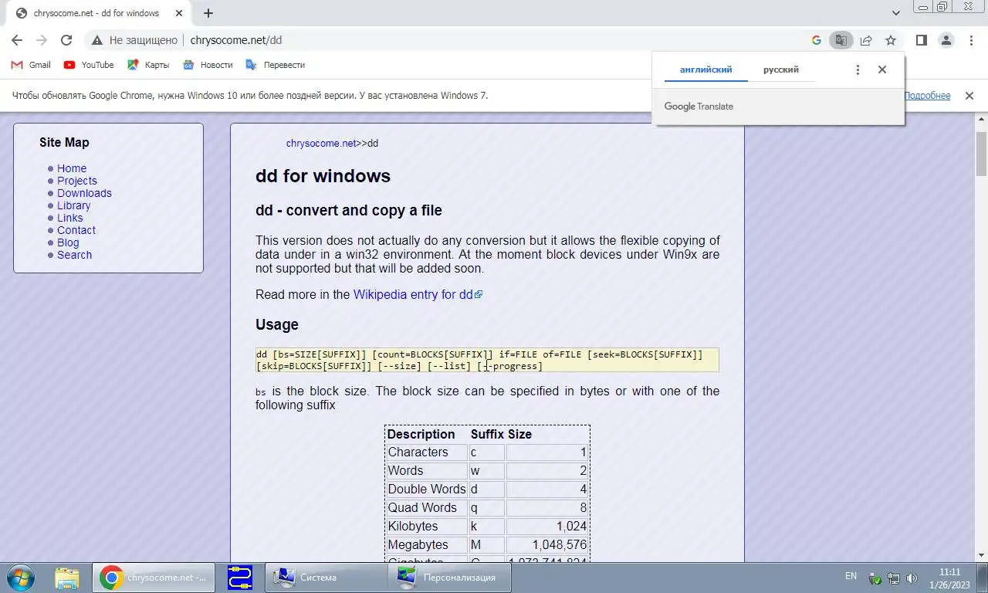Viewport: 988px width, 593px height.
Task: Click the share page icon
Action: 866,40
